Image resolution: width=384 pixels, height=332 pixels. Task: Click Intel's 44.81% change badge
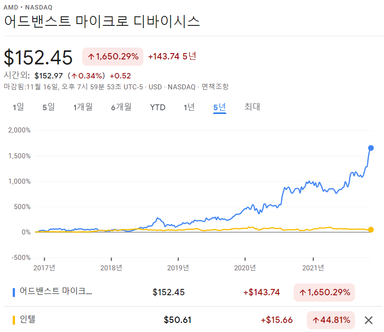[330, 320]
